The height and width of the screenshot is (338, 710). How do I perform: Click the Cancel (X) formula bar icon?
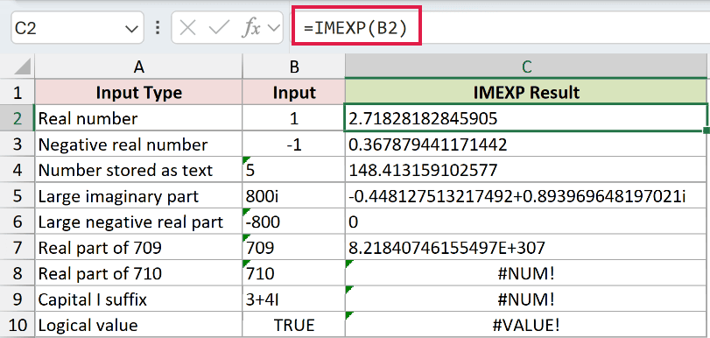[187, 29]
